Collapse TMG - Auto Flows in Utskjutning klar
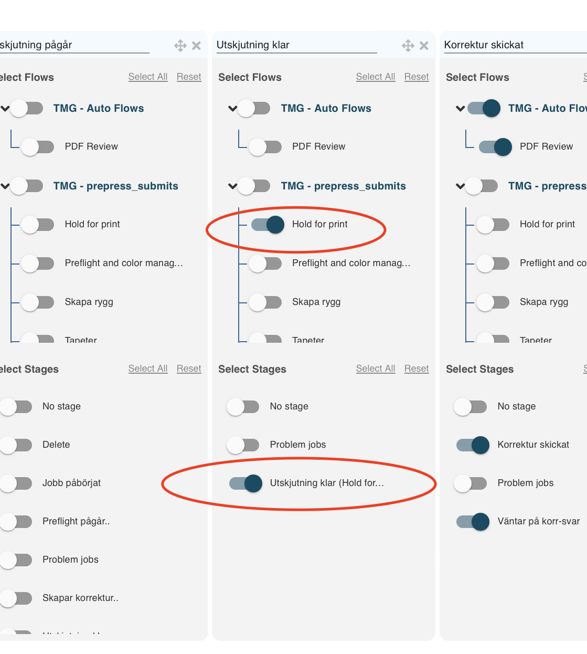 point(232,109)
